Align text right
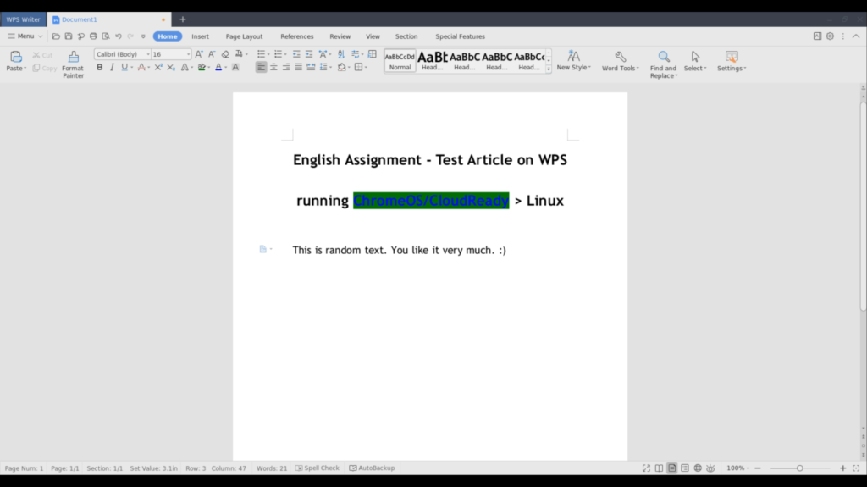Screen dimensions: 867x487 click(286, 68)
